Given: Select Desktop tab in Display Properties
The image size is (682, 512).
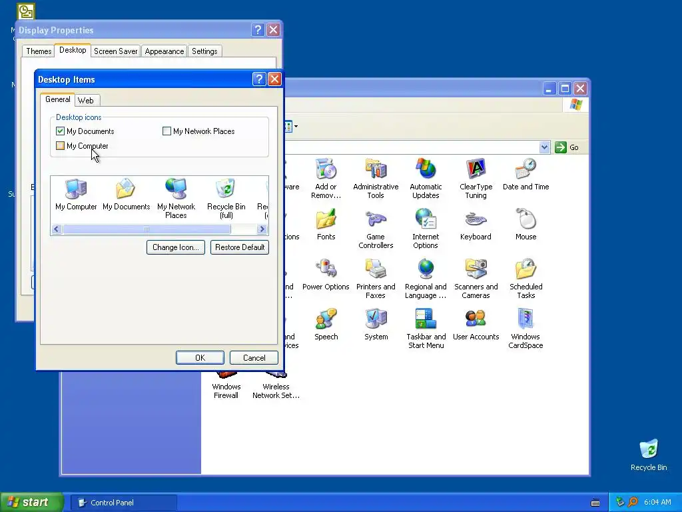Looking at the screenshot, I should (73, 50).
